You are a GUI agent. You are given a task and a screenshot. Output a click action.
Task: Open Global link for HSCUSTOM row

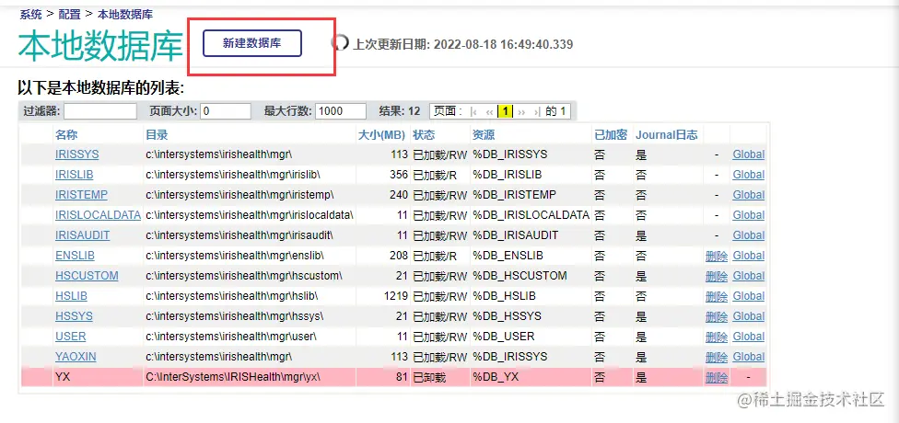(749, 275)
